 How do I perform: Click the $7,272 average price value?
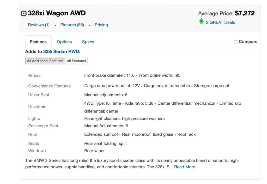(x=245, y=13)
